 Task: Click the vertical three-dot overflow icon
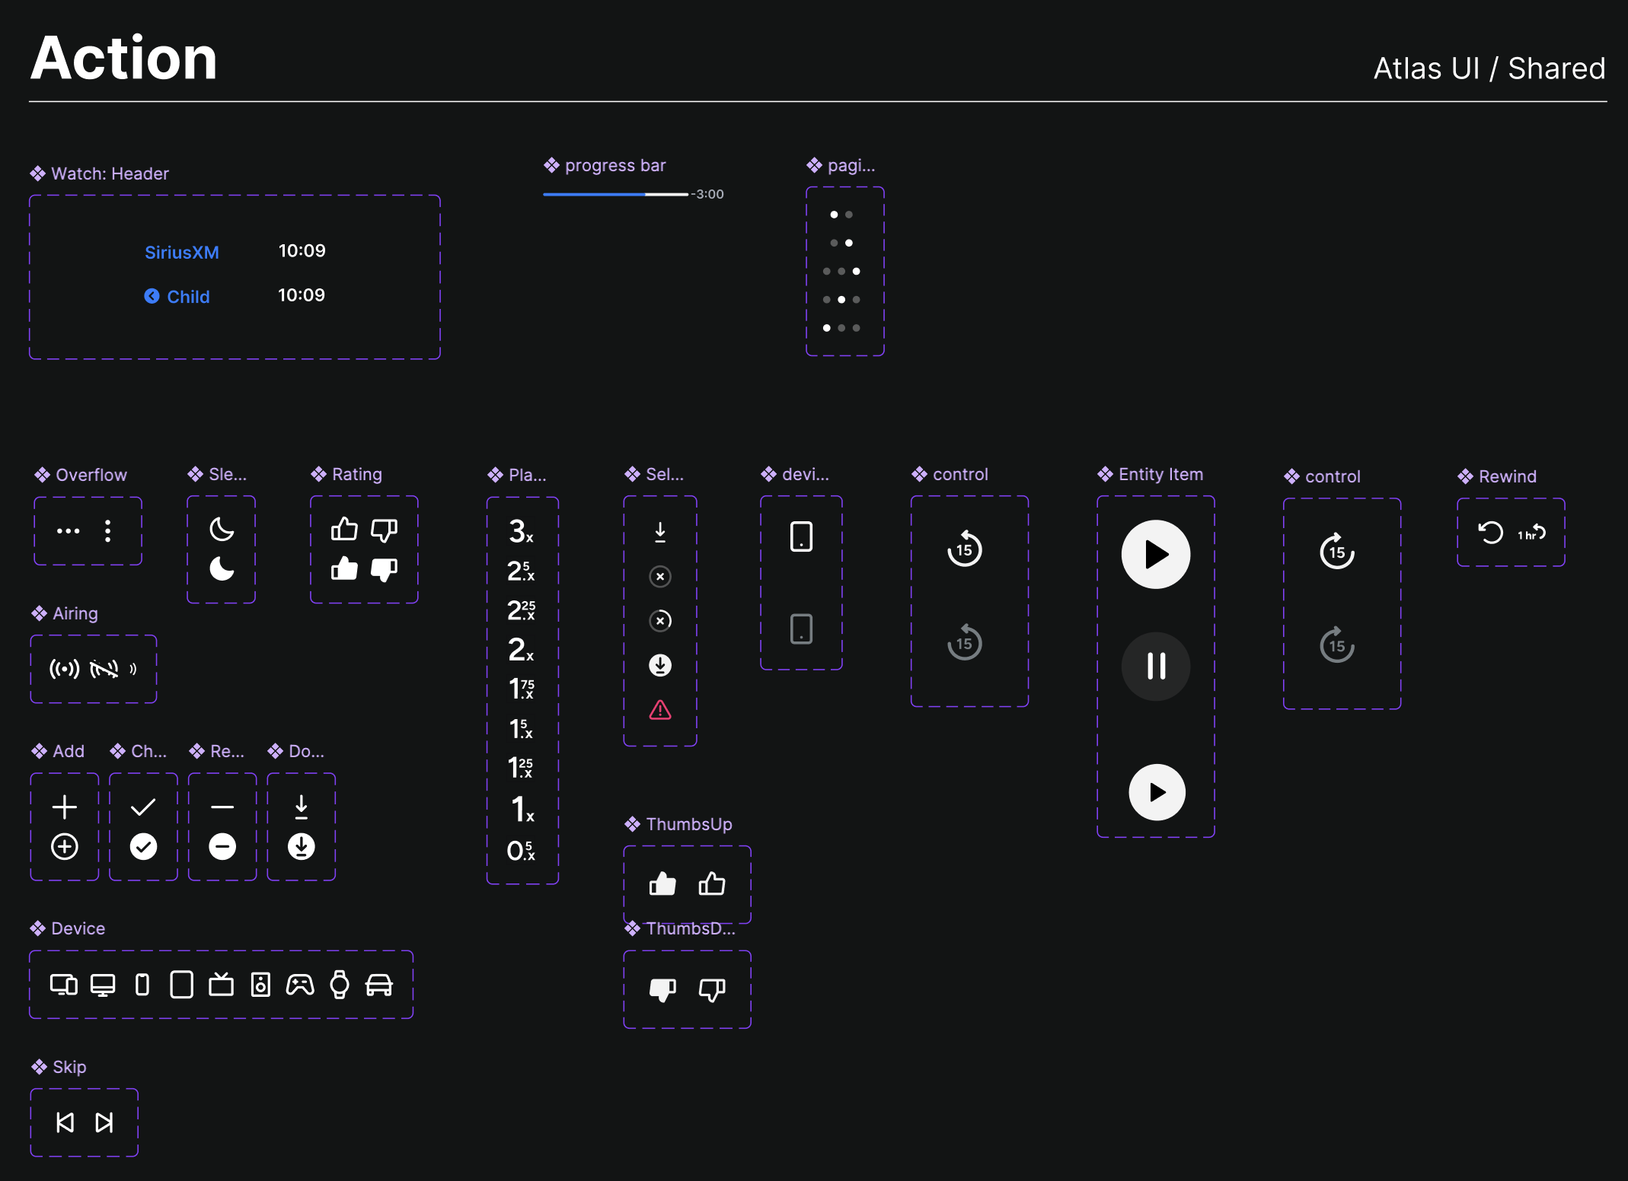click(x=108, y=531)
